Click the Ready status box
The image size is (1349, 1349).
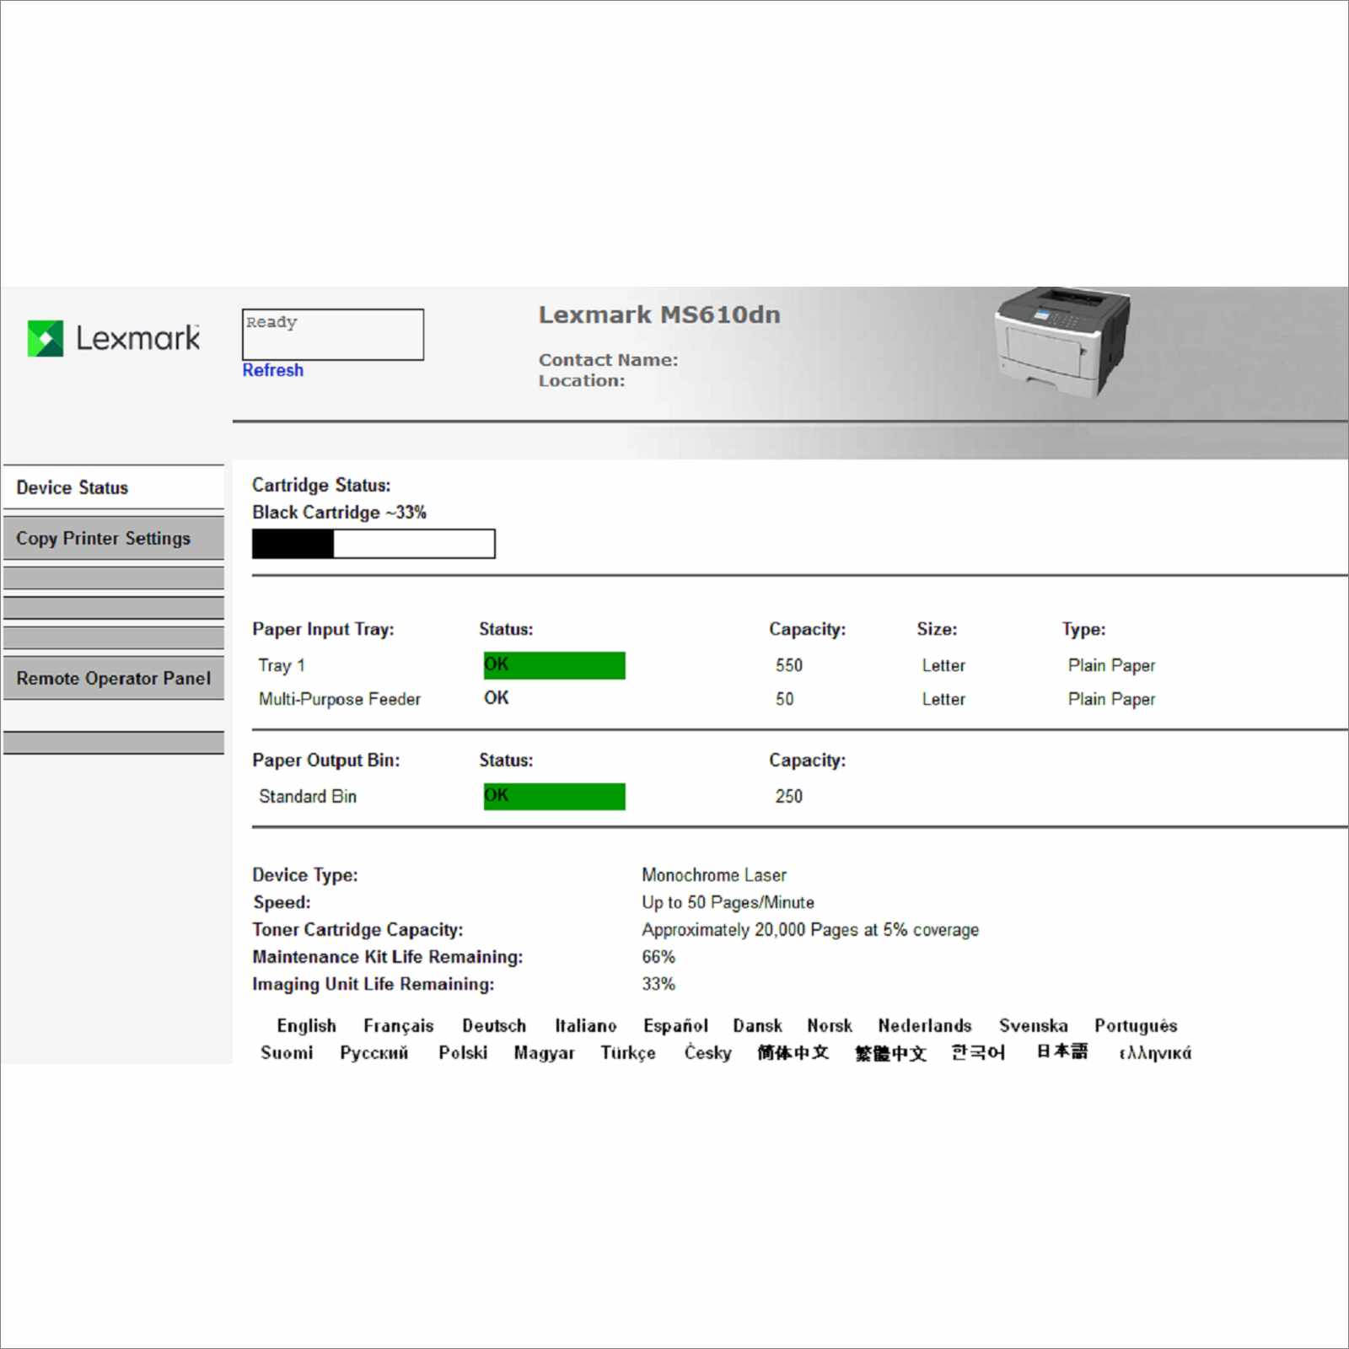333,335
